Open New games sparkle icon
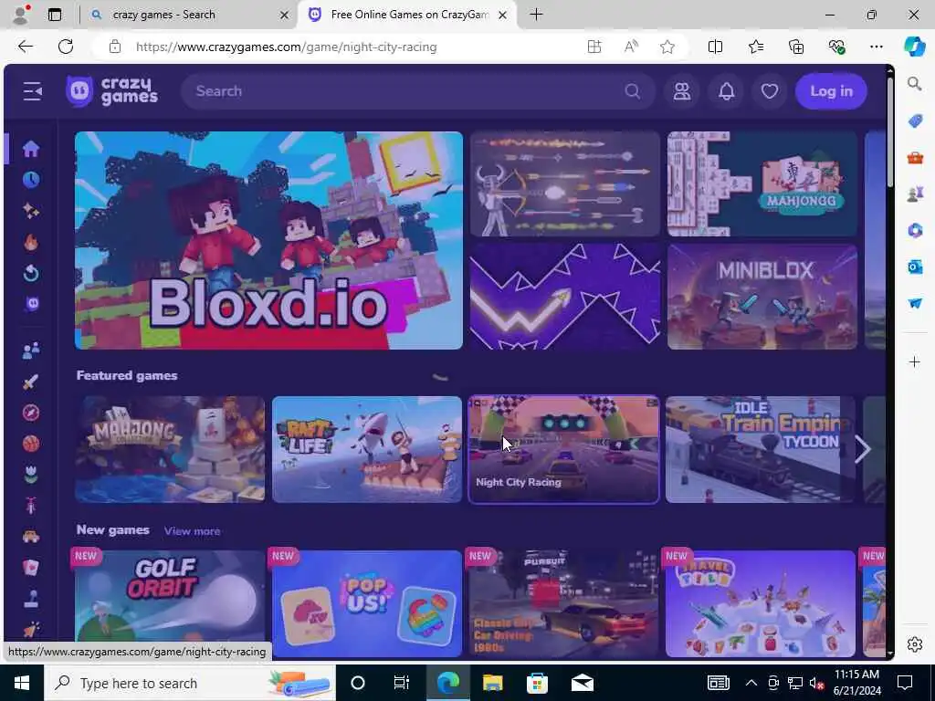 pos(31,211)
